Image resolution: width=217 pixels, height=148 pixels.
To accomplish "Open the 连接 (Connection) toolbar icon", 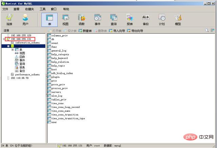I will 9,20.
